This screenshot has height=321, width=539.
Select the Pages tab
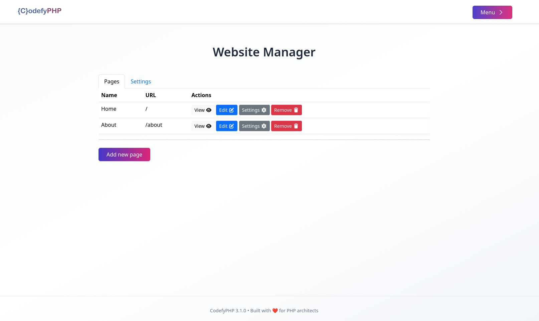(x=111, y=81)
